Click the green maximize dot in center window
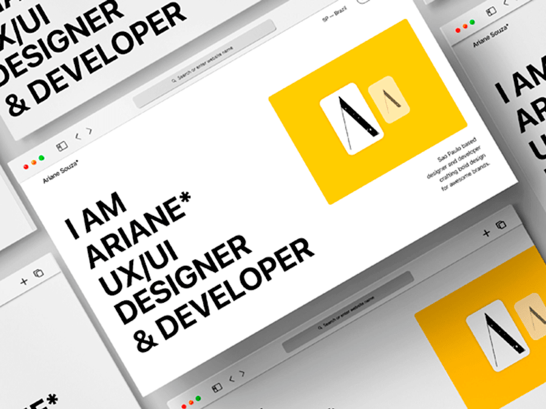The width and height of the screenshot is (546, 409). click(42, 158)
